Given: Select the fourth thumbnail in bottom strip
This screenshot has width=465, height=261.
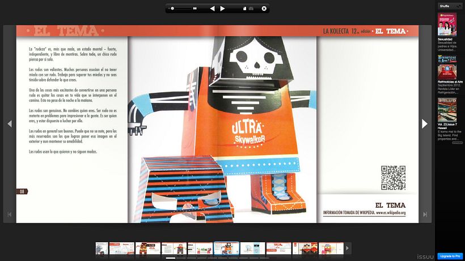Looking at the screenshot, I should [174, 249].
